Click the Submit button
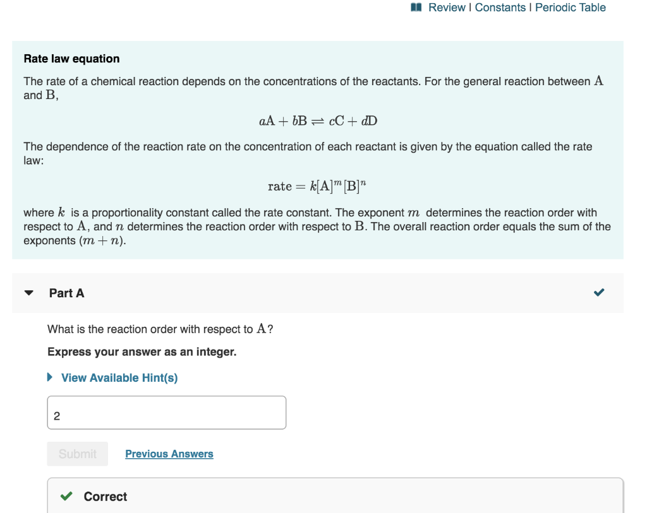The height and width of the screenshot is (513, 647). pyautogui.click(x=77, y=453)
